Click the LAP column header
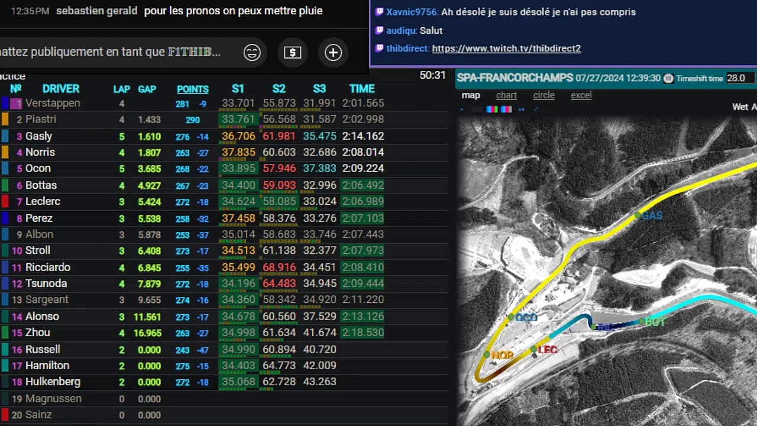Image resolution: width=757 pixels, height=426 pixels. click(x=122, y=89)
